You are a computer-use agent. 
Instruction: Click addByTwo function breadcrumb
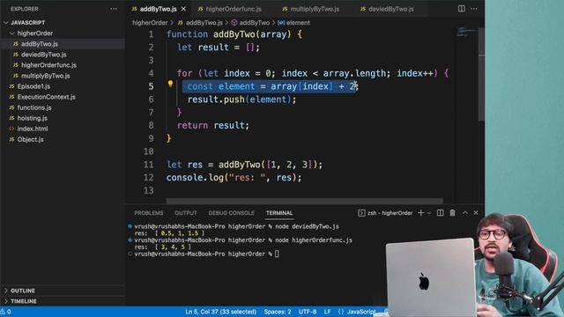[x=254, y=23]
